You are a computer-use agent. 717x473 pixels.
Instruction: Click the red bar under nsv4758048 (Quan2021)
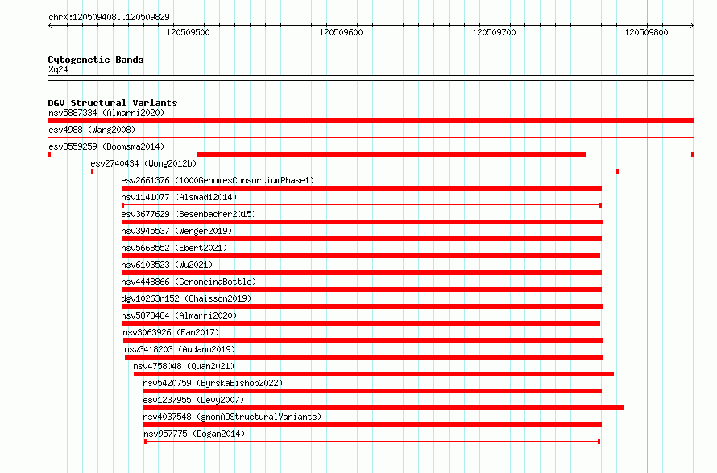[x=374, y=374]
